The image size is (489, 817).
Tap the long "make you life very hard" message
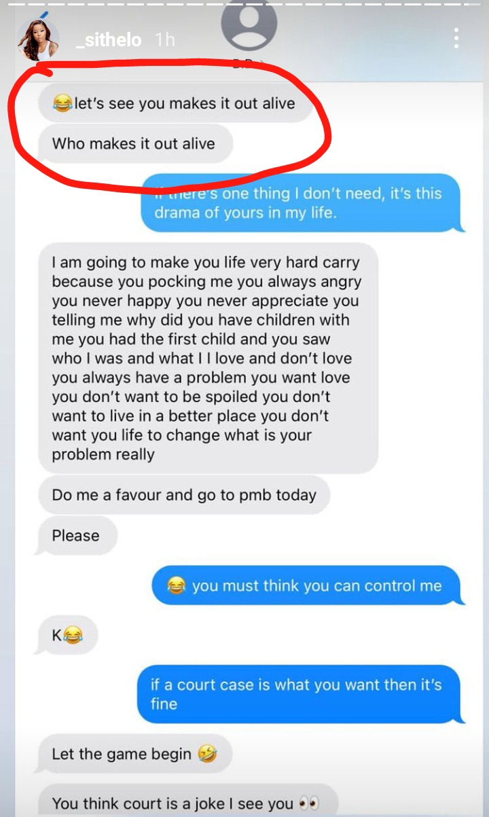(x=208, y=358)
